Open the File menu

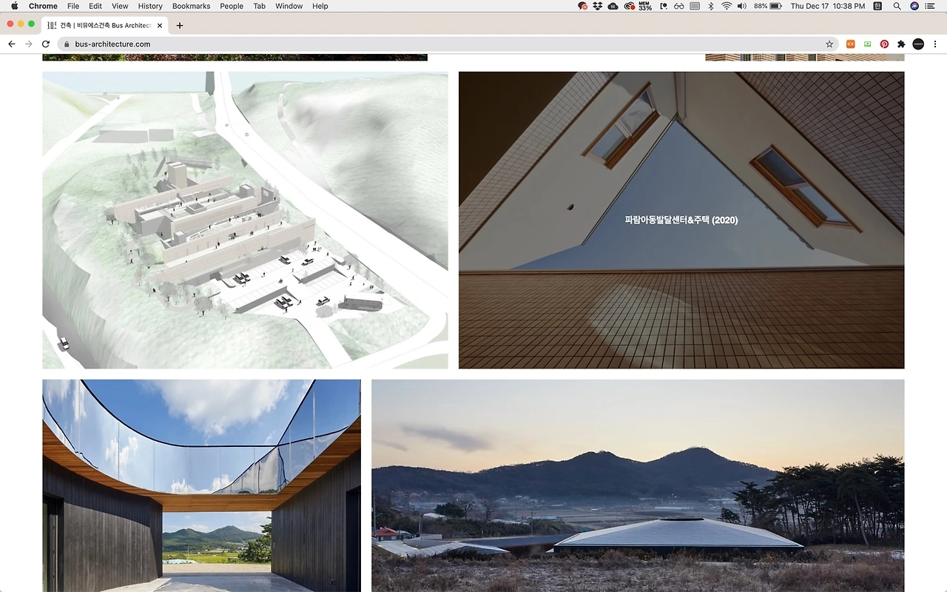point(73,6)
